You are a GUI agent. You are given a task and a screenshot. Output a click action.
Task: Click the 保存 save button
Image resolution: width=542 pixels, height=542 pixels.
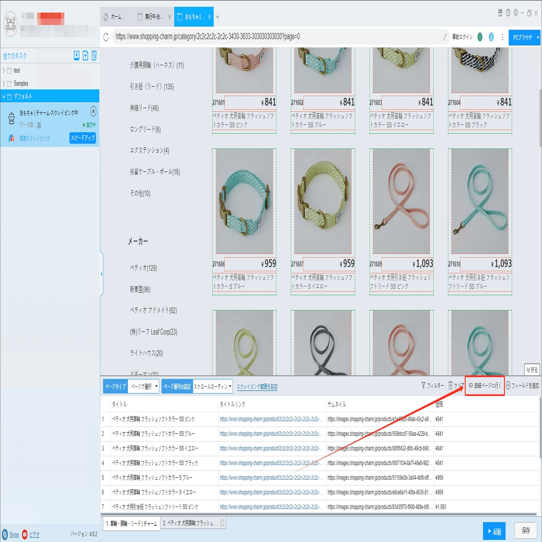click(x=526, y=531)
